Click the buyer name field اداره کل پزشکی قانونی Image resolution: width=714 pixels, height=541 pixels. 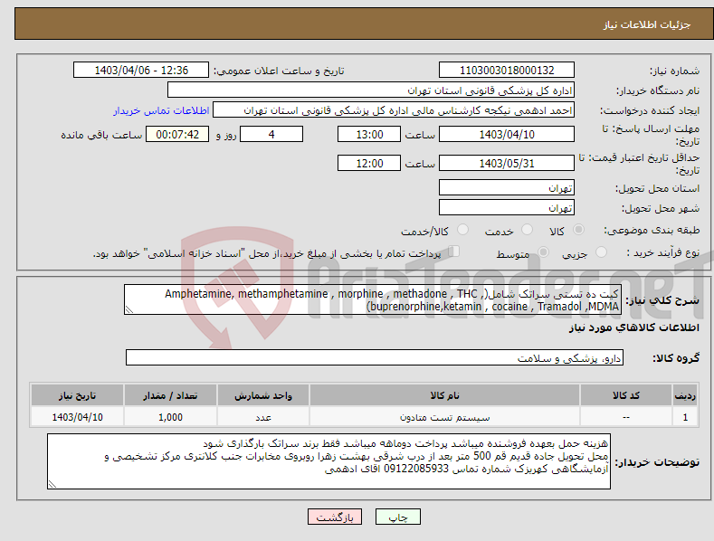pos(371,90)
